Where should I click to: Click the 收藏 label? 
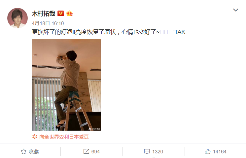[x=34, y=152]
